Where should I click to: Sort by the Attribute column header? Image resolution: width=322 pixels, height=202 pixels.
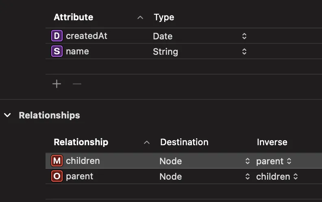coord(74,17)
